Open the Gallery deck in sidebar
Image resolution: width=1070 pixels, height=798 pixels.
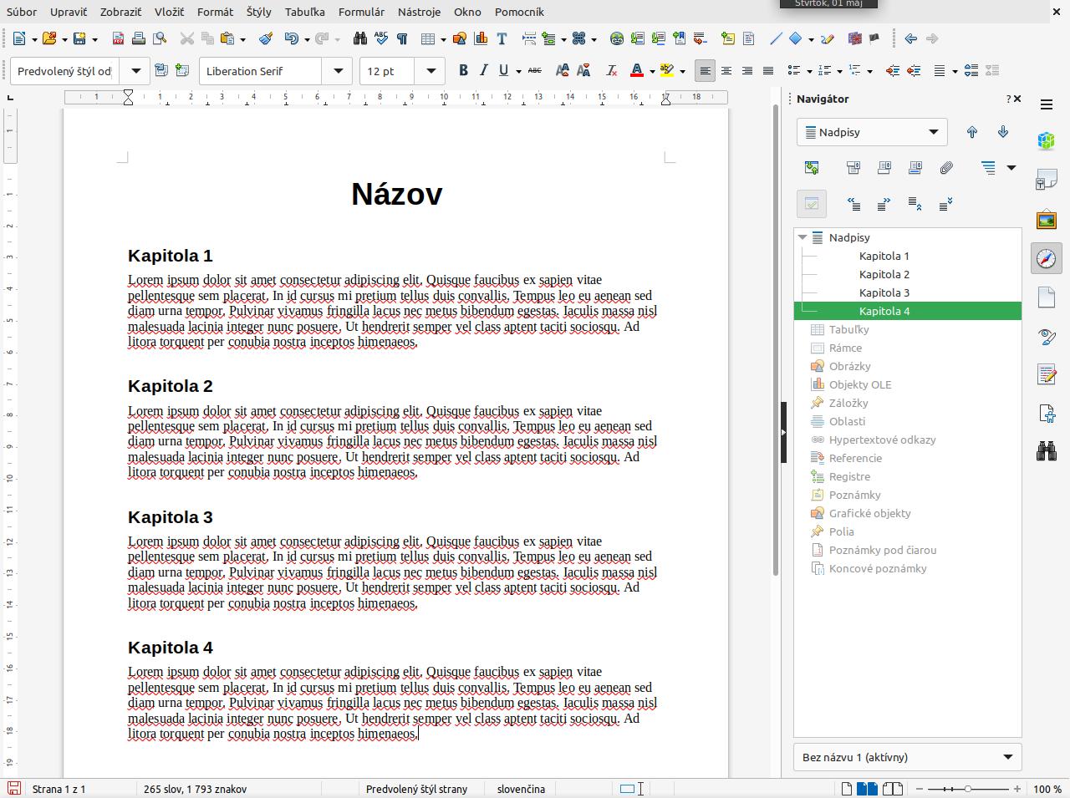coord(1047,220)
